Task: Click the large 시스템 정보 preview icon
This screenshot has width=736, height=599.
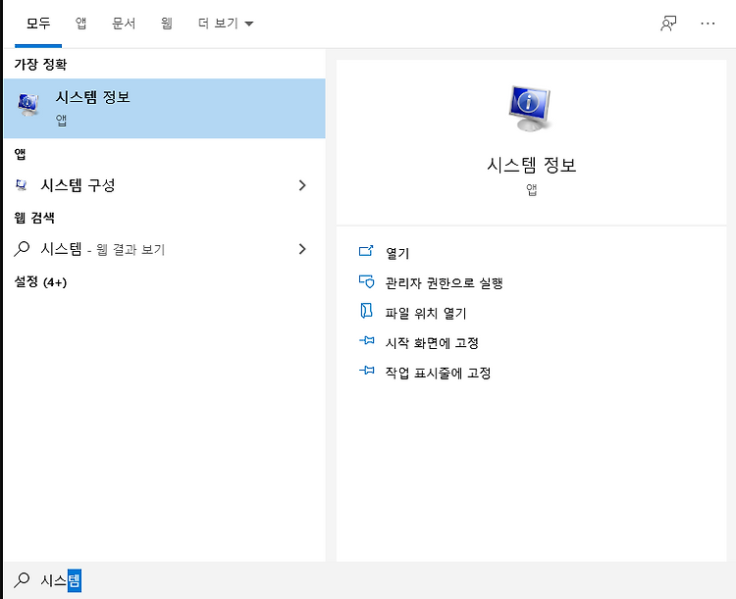Action: (530, 109)
